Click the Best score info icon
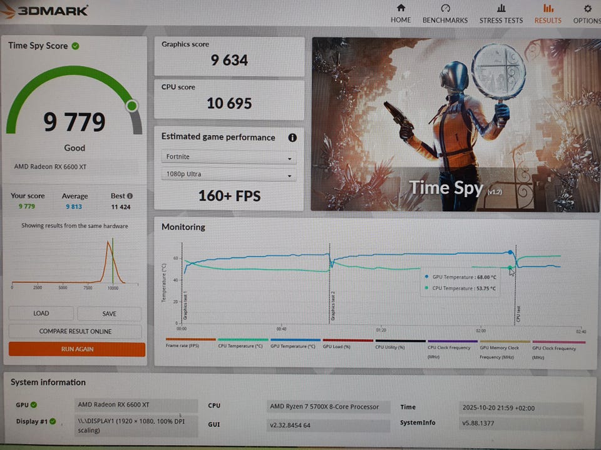The image size is (601, 450). [130, 196]
